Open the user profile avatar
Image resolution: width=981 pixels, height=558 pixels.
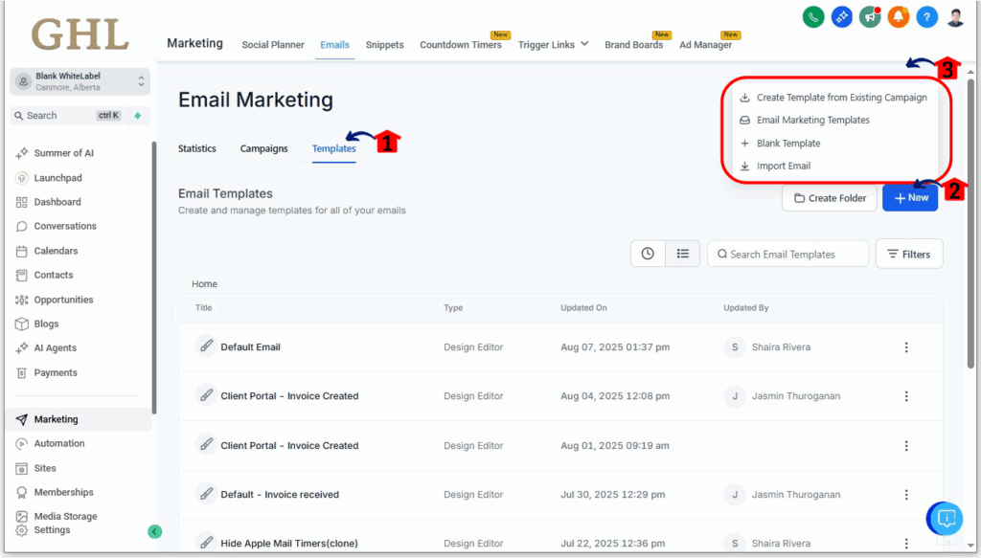[x=955, y=17]
